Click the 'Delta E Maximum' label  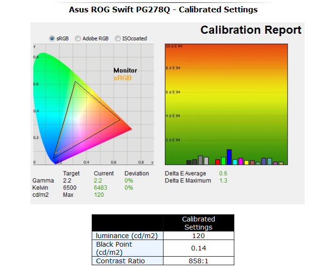click(x=188, y=181)
